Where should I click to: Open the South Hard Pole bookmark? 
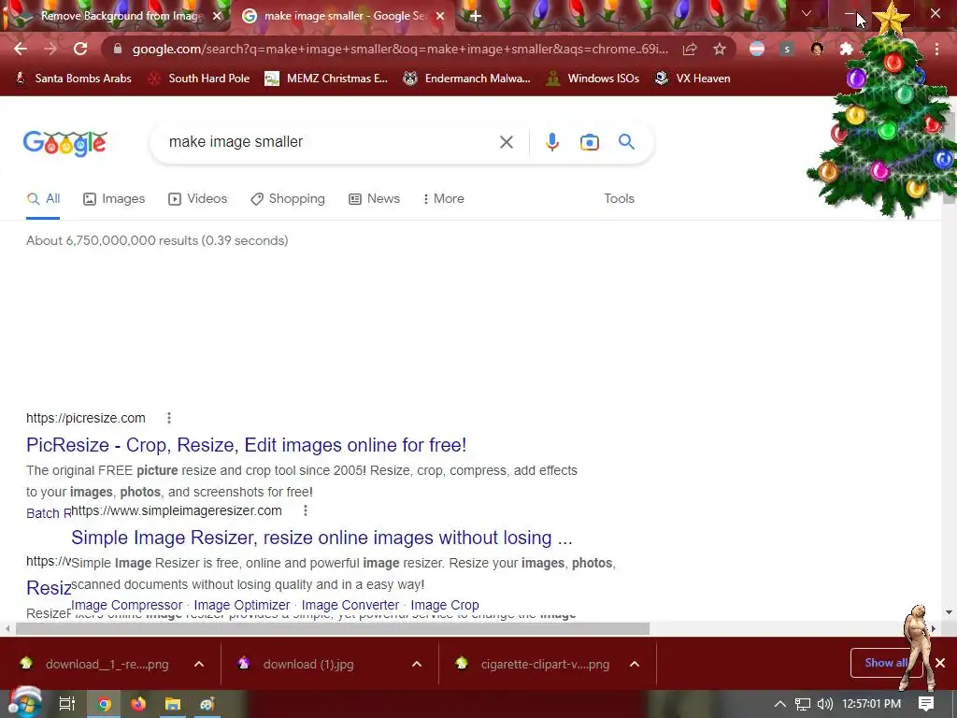[x=199, y=79]
